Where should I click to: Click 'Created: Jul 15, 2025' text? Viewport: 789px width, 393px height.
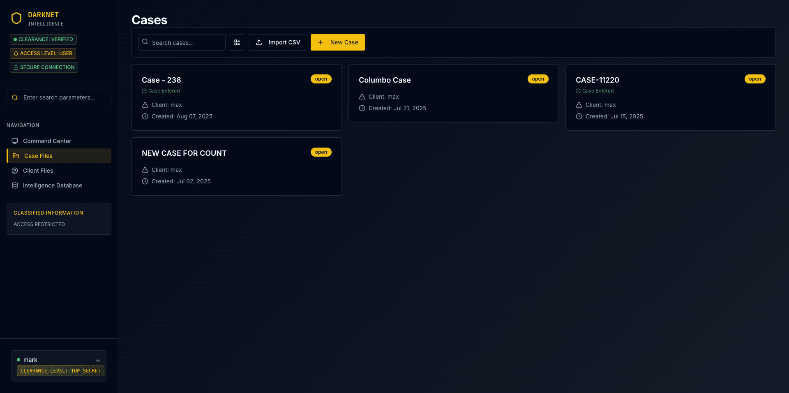[614, 116]
